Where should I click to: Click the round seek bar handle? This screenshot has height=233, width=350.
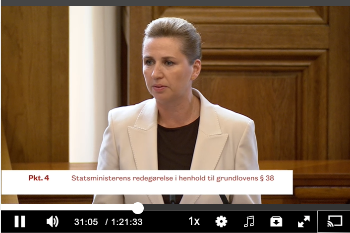(x=137, y=208)
